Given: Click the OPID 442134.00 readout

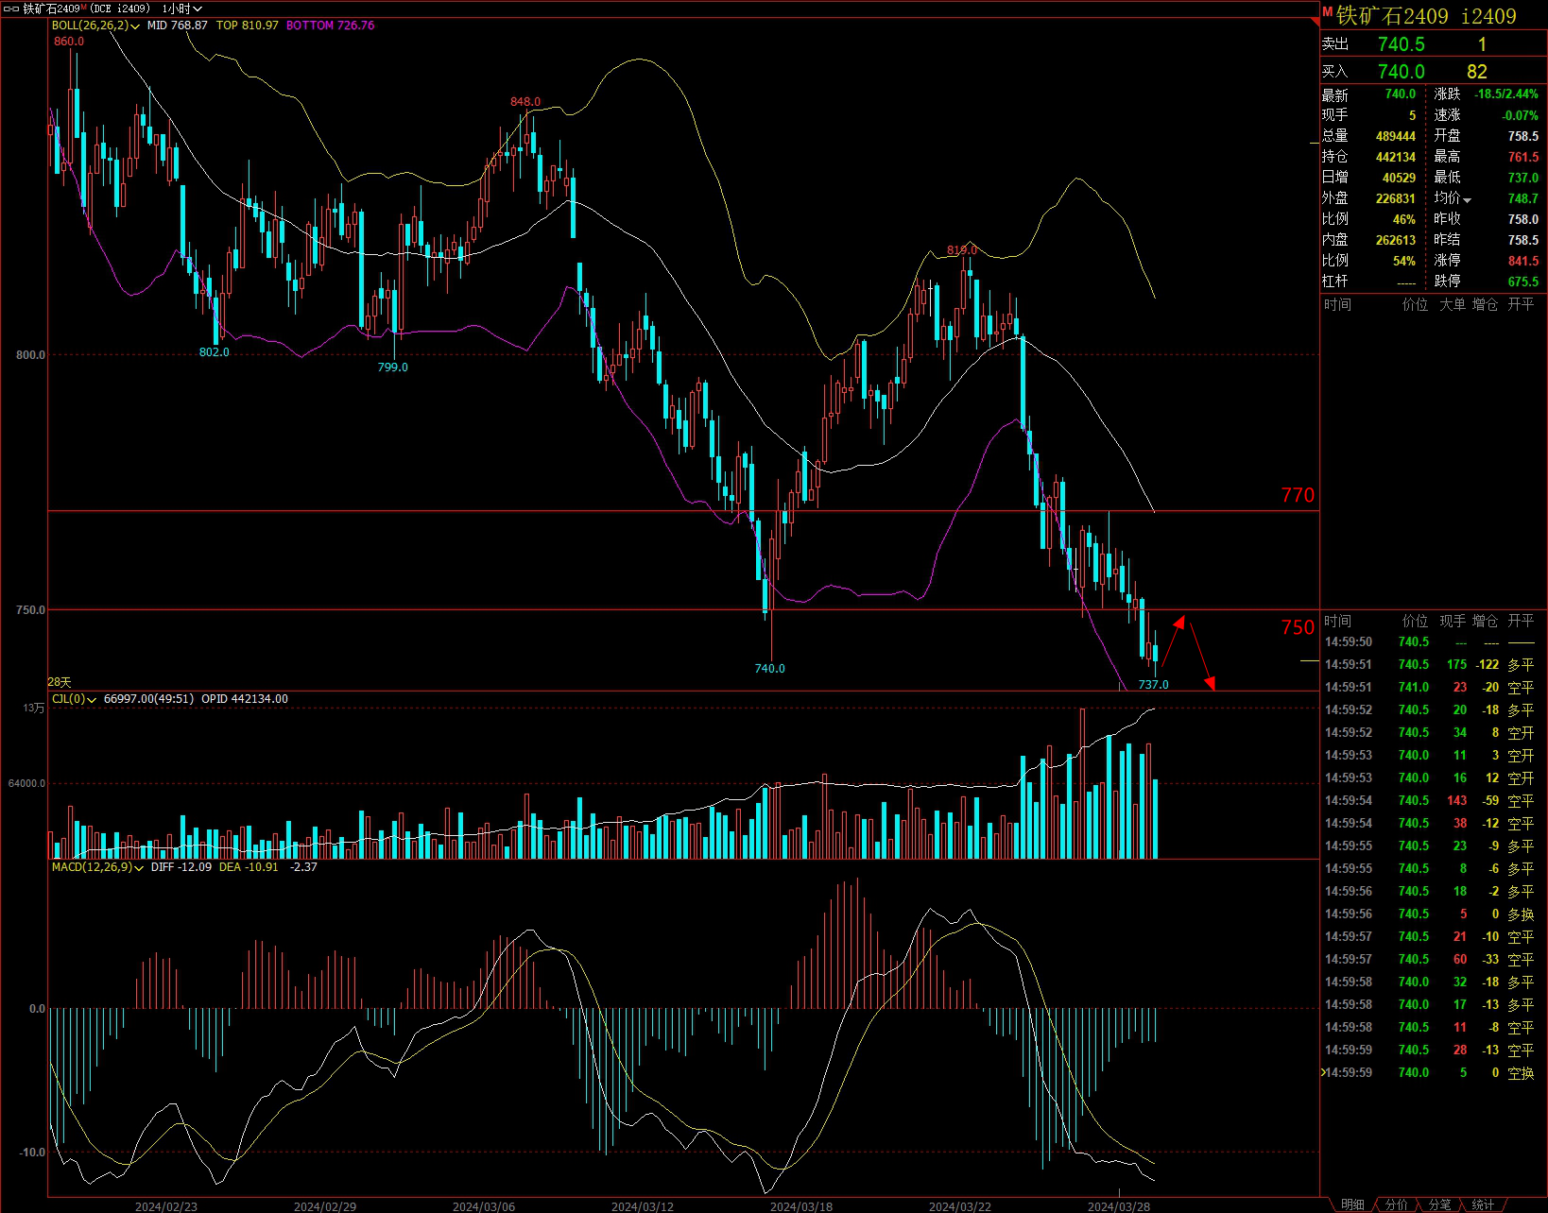Looking at the screenshot, I should coord(245,699).
